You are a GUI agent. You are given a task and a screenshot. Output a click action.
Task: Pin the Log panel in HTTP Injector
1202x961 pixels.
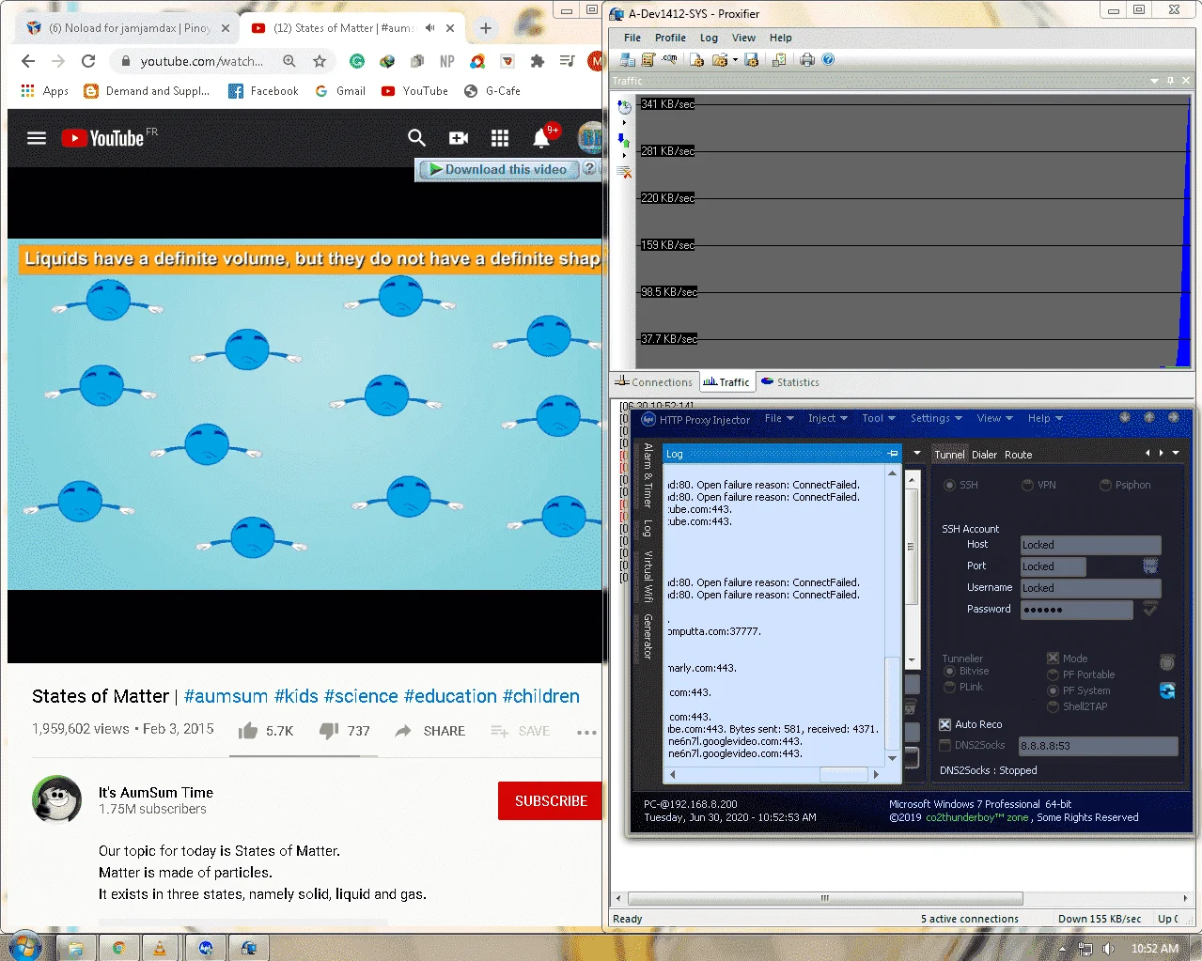click(893, 454)
